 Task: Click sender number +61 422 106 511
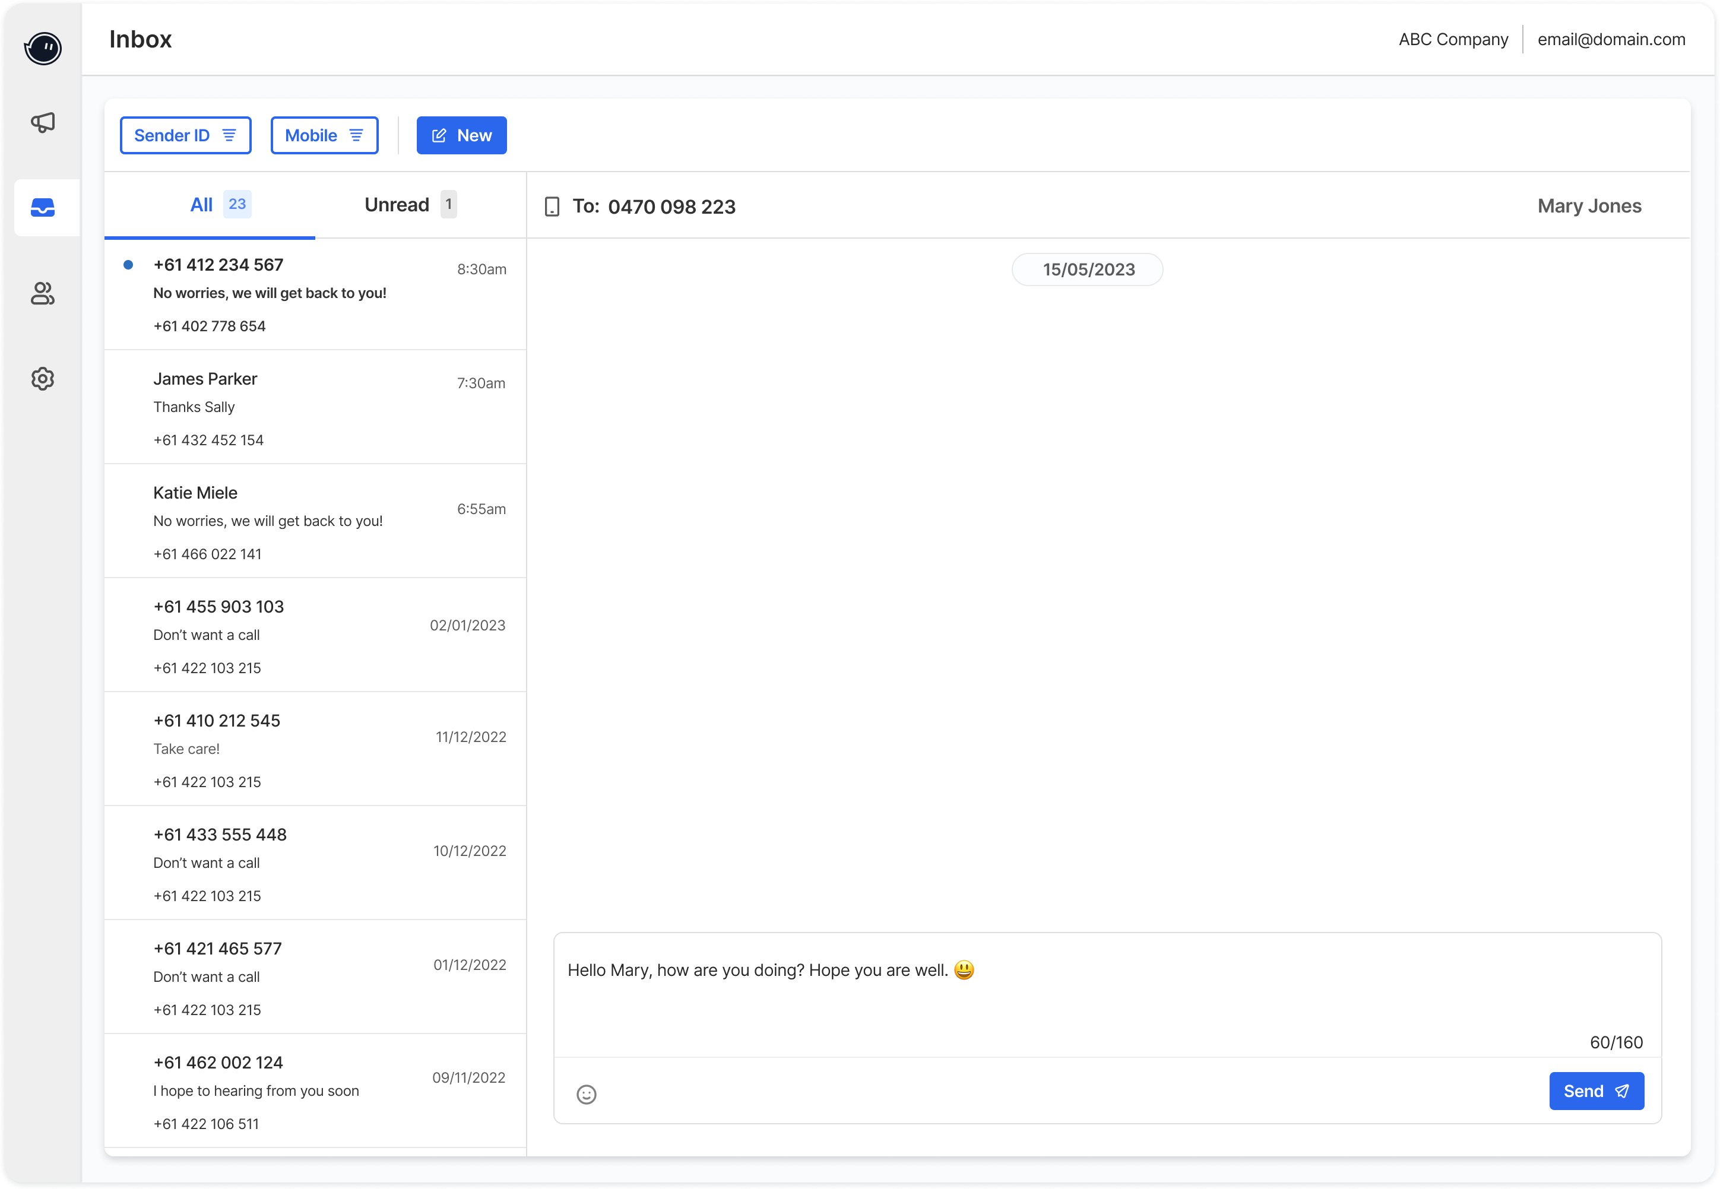[207, 1124]
